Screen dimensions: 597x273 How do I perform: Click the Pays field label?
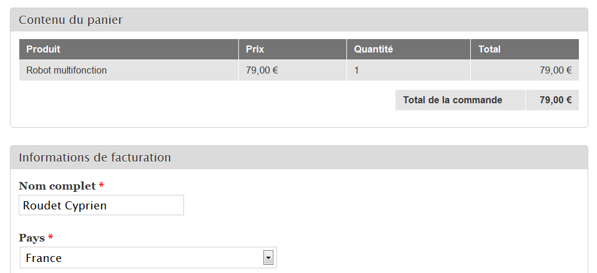point(32,238)
